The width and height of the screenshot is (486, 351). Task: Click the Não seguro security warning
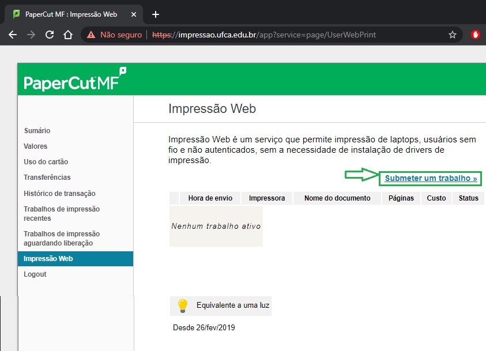(x=115, y=35)
